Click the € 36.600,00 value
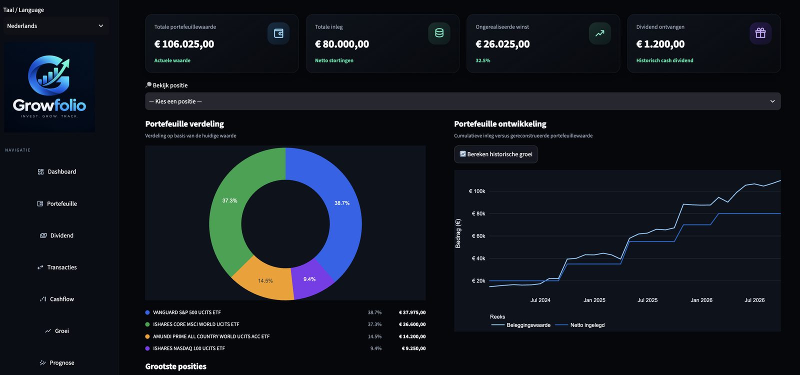800x375 pixels. point(412,324)
